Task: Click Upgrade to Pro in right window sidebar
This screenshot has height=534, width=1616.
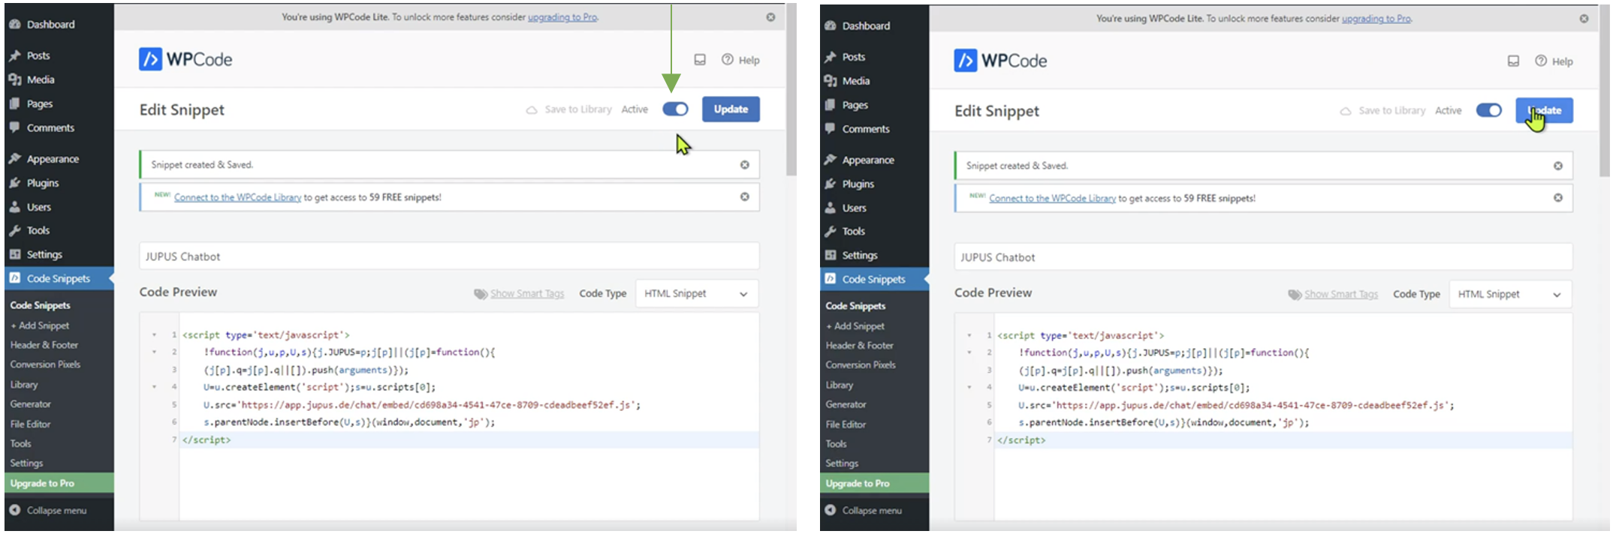Action: click(874, 483)
